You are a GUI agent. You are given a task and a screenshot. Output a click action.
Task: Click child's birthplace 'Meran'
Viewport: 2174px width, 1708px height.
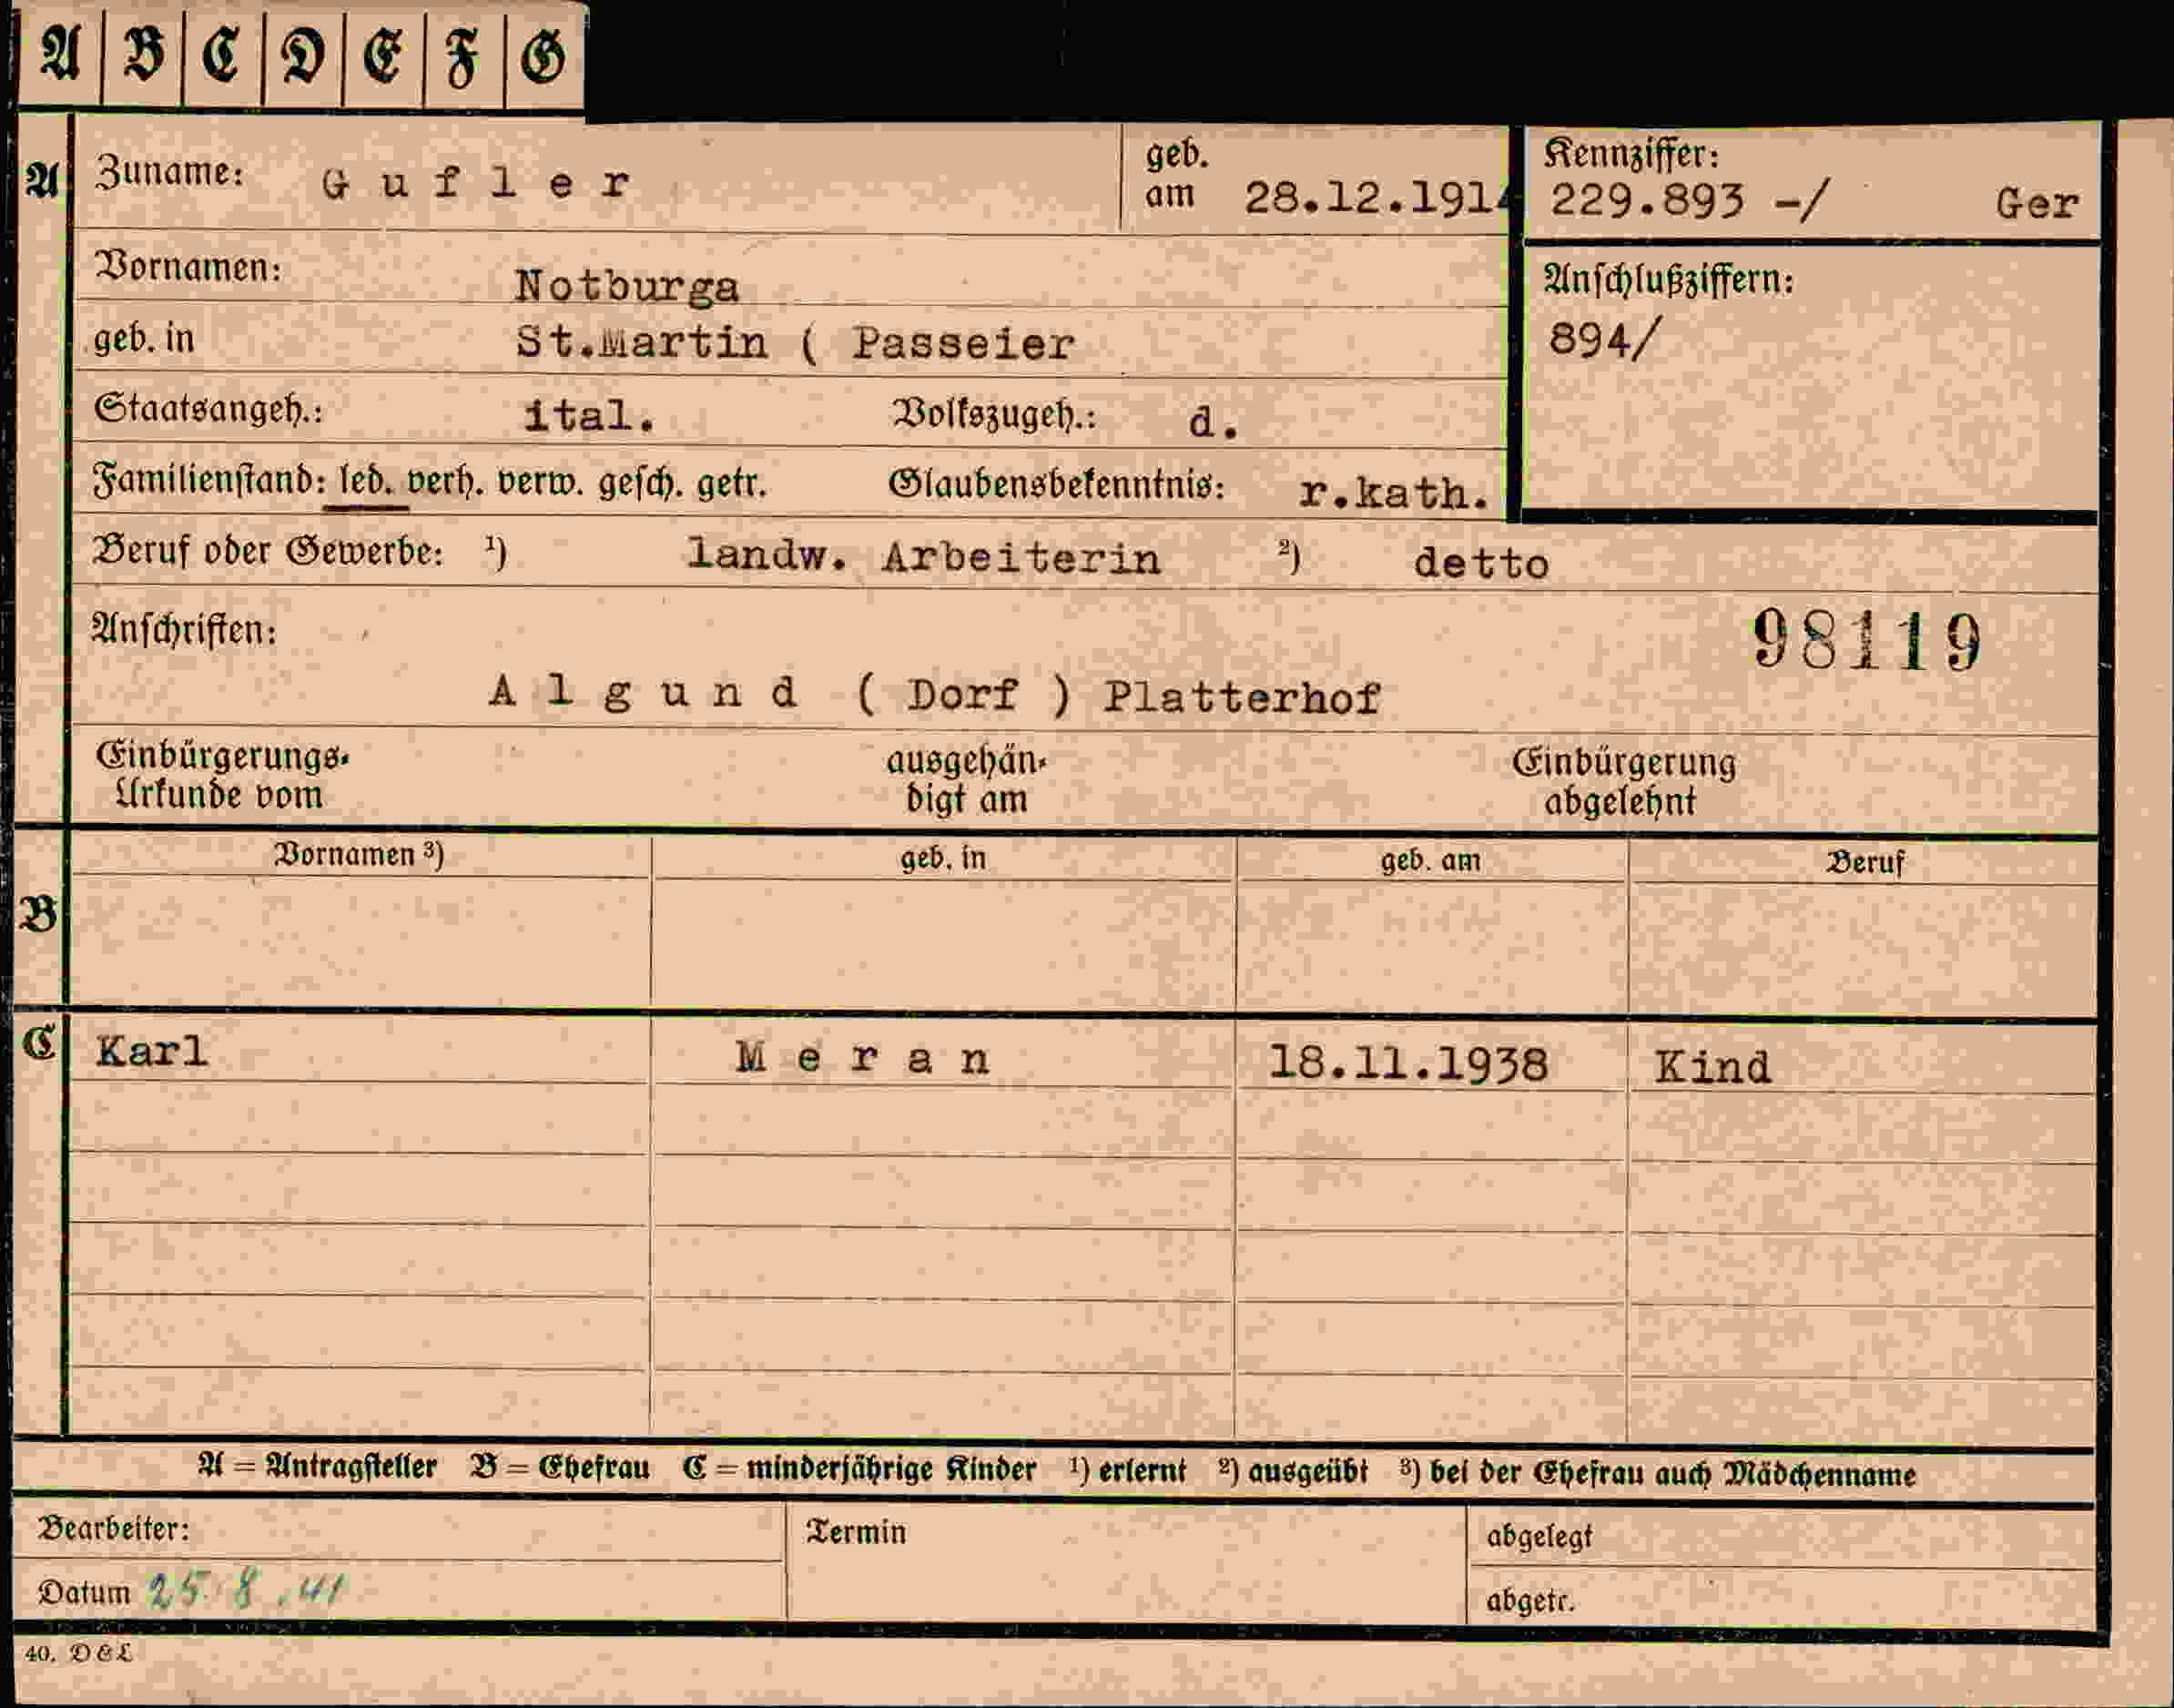coord(862,1058)
